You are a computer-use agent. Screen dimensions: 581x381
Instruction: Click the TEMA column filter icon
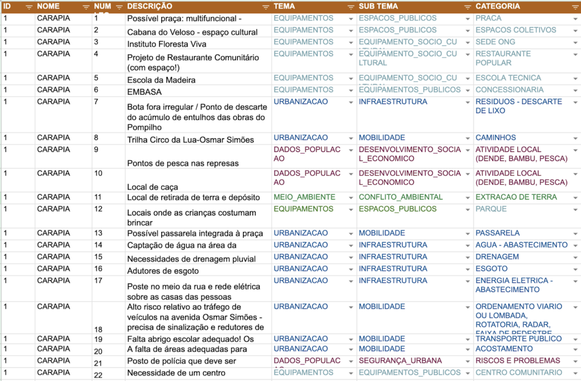351,7
